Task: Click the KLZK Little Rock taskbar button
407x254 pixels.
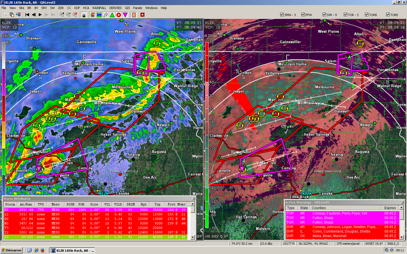Action: (72, 250)
